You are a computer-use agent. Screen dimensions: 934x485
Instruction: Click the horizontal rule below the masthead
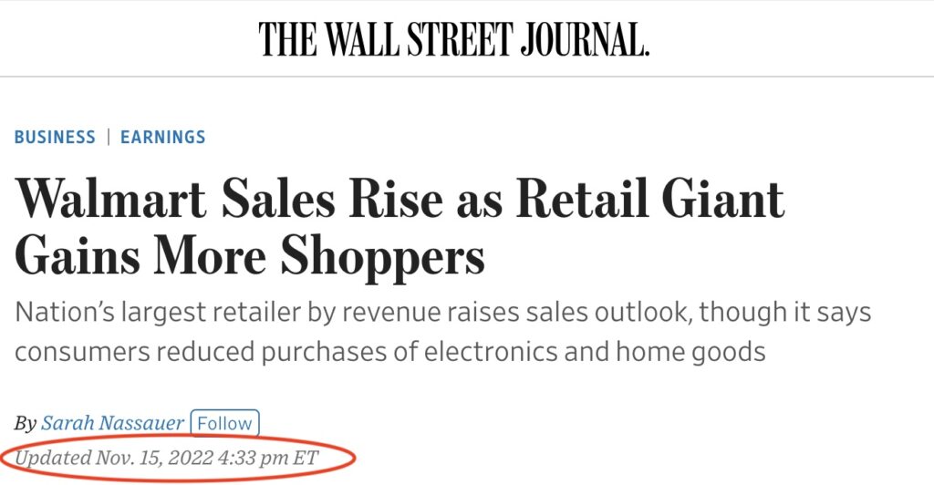tap(467, 77)
